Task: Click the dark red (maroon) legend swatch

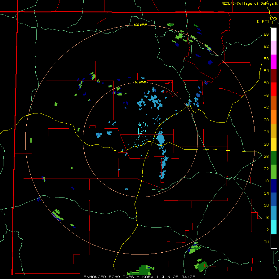Action: [274, 76]
